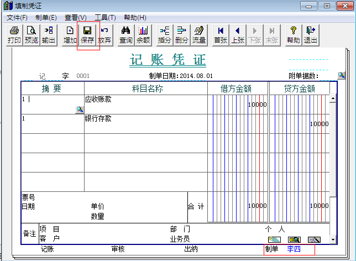
Task: Open the 文件(F) menu
Action: [17, 18]
